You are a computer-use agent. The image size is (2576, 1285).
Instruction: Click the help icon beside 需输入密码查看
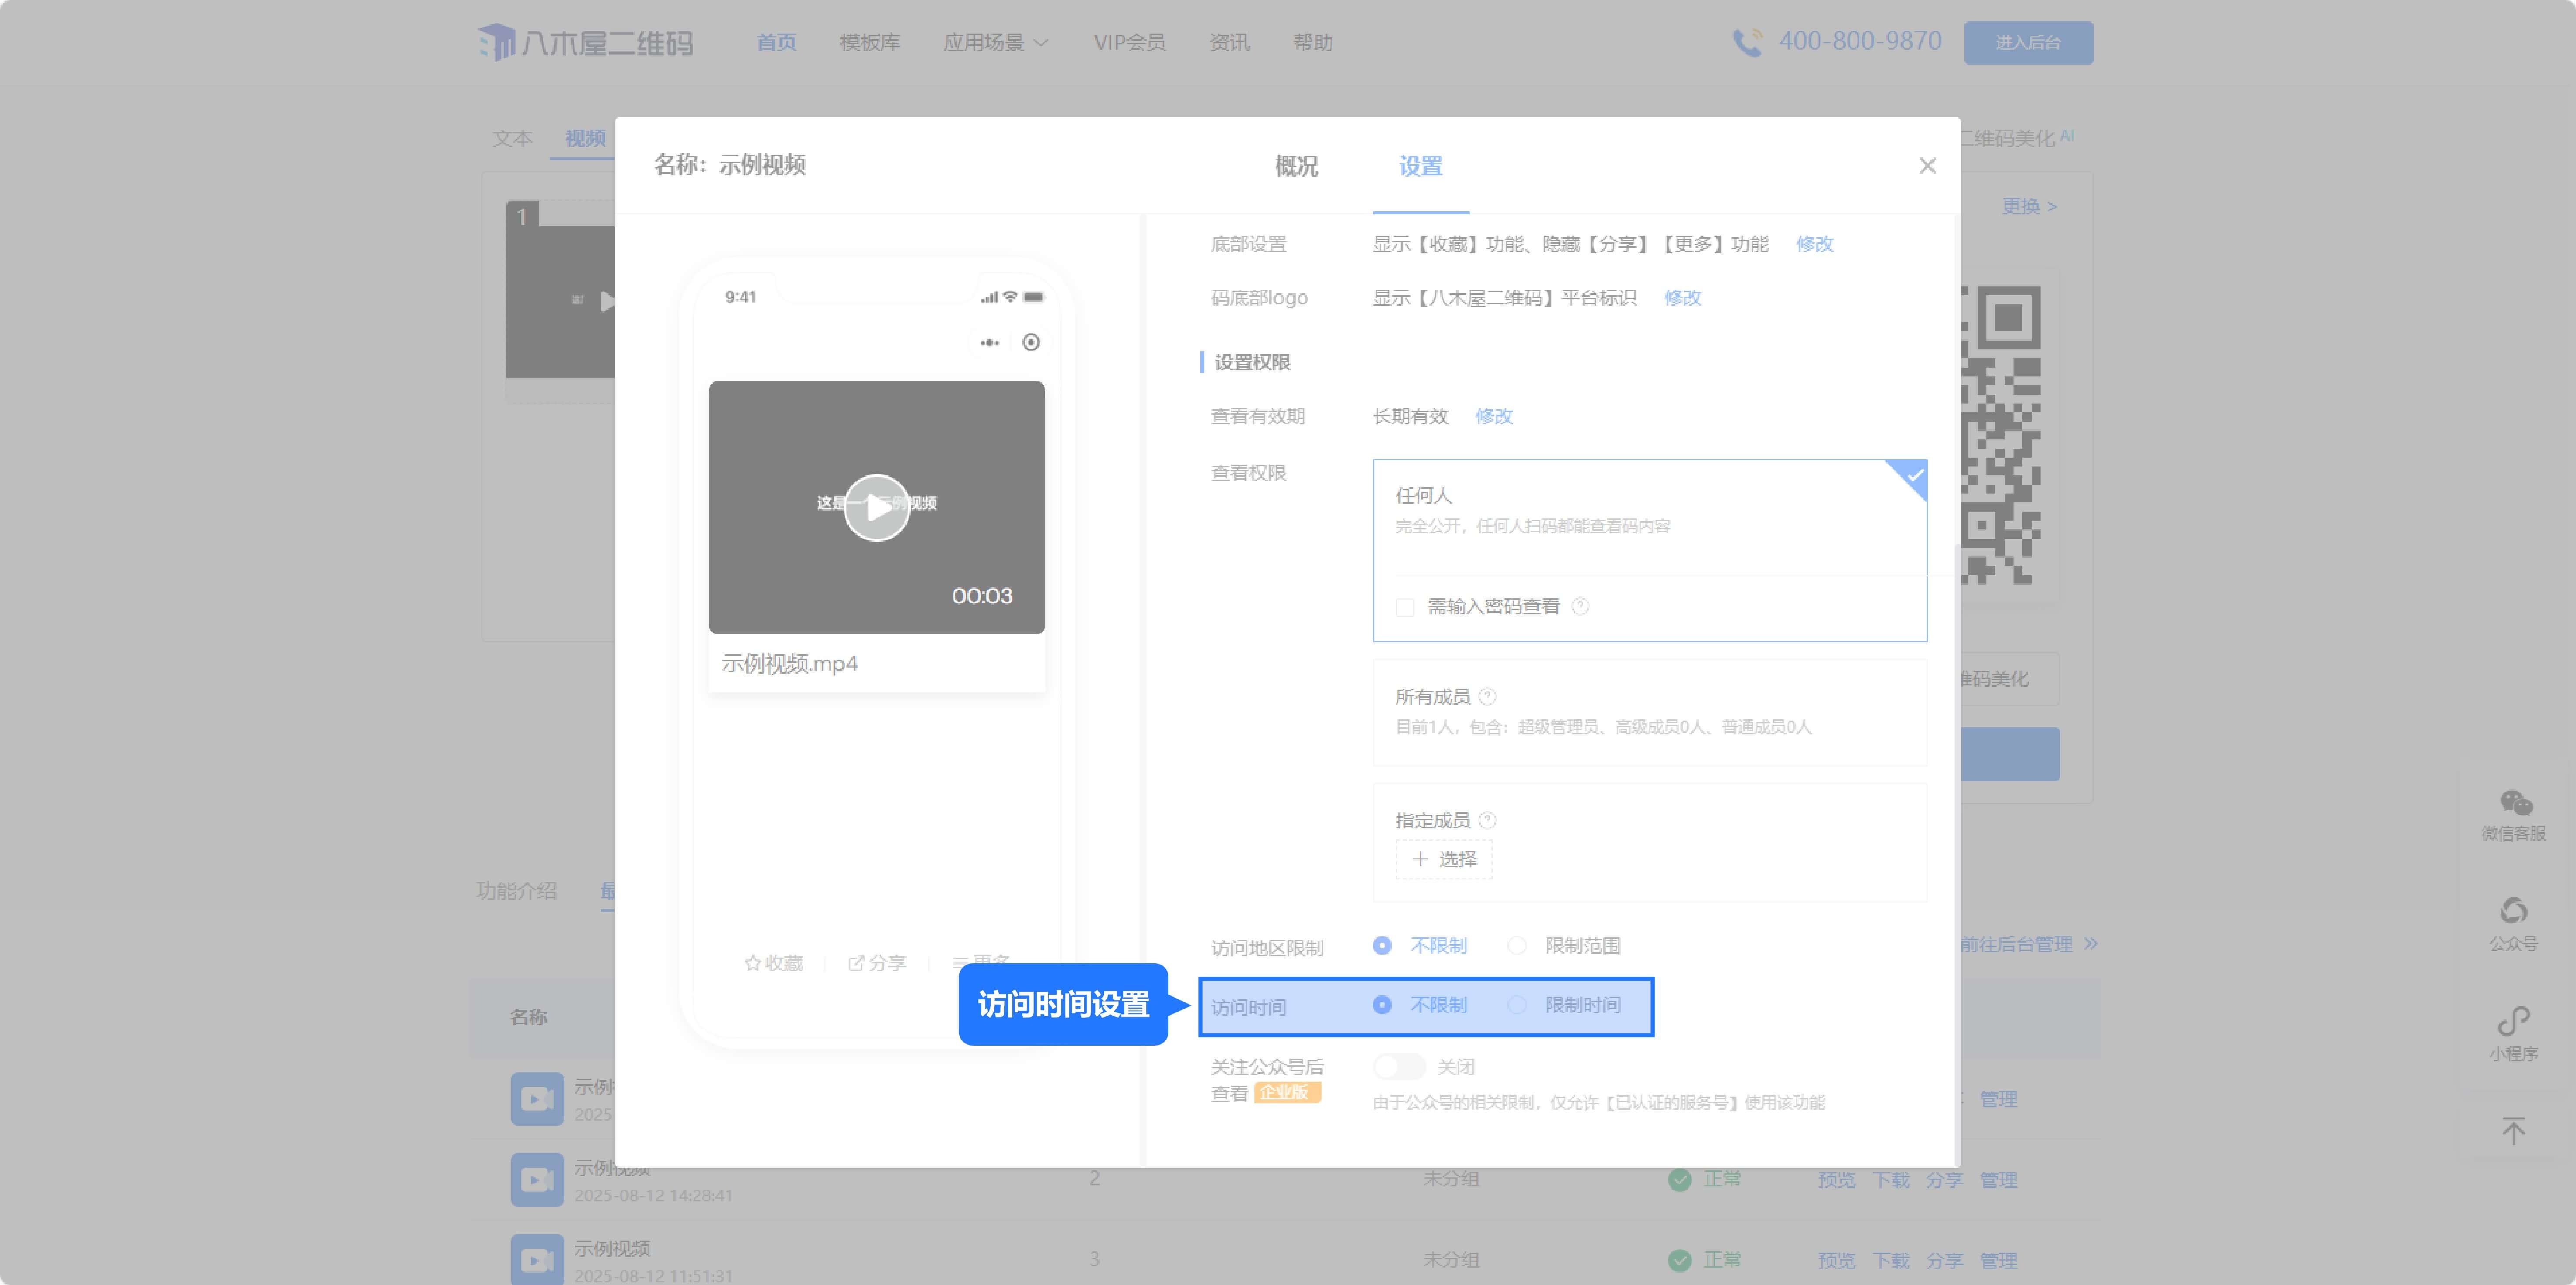[1580, 606]
